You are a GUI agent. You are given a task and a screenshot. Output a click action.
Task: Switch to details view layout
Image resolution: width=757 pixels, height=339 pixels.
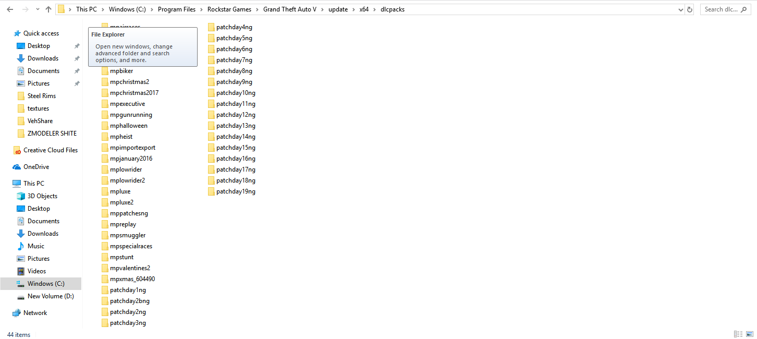tap(738, 334)
